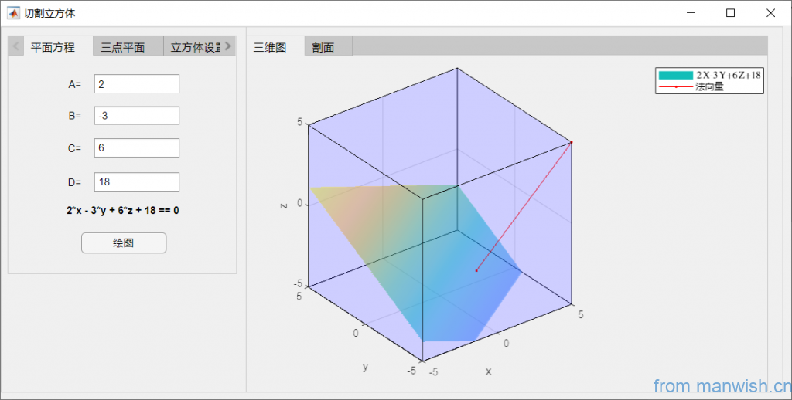Click the C= coefficient input field

coord(137,148)
